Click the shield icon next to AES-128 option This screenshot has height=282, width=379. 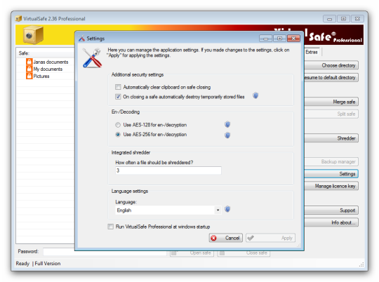(227, 124)
